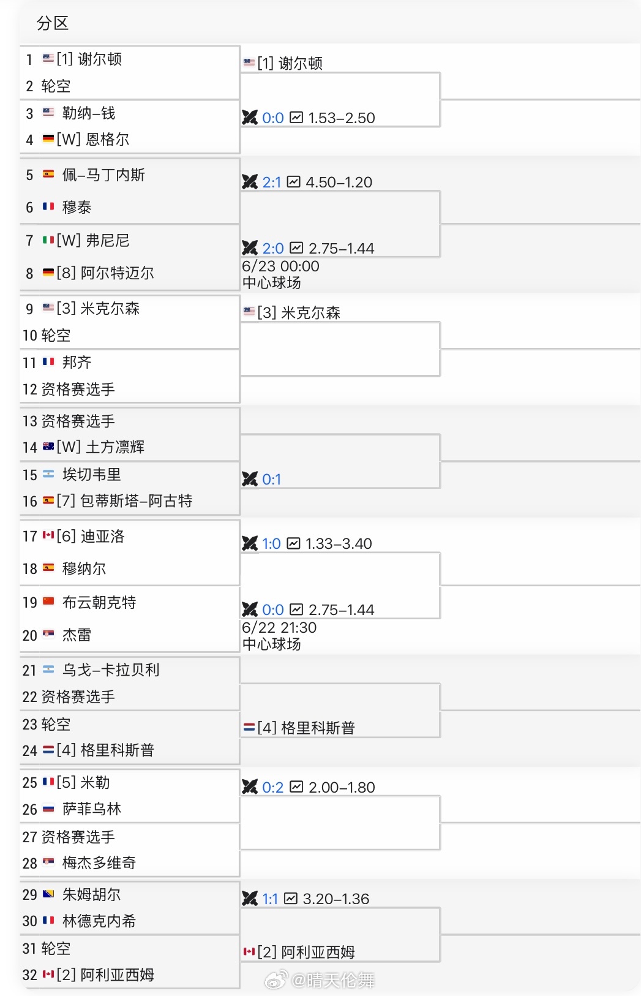The height and width of the screenshot is (996, 641).
Task: Click China flag icon beside 布云朝克特
Action: (x=48, y=602)
